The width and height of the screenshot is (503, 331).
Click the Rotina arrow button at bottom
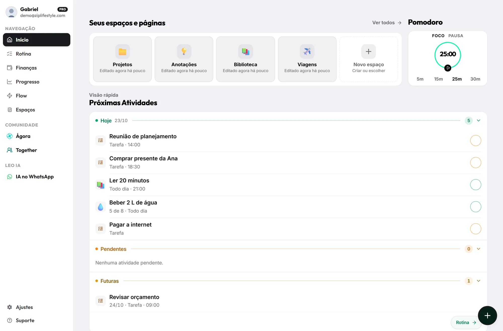point(466,322)
